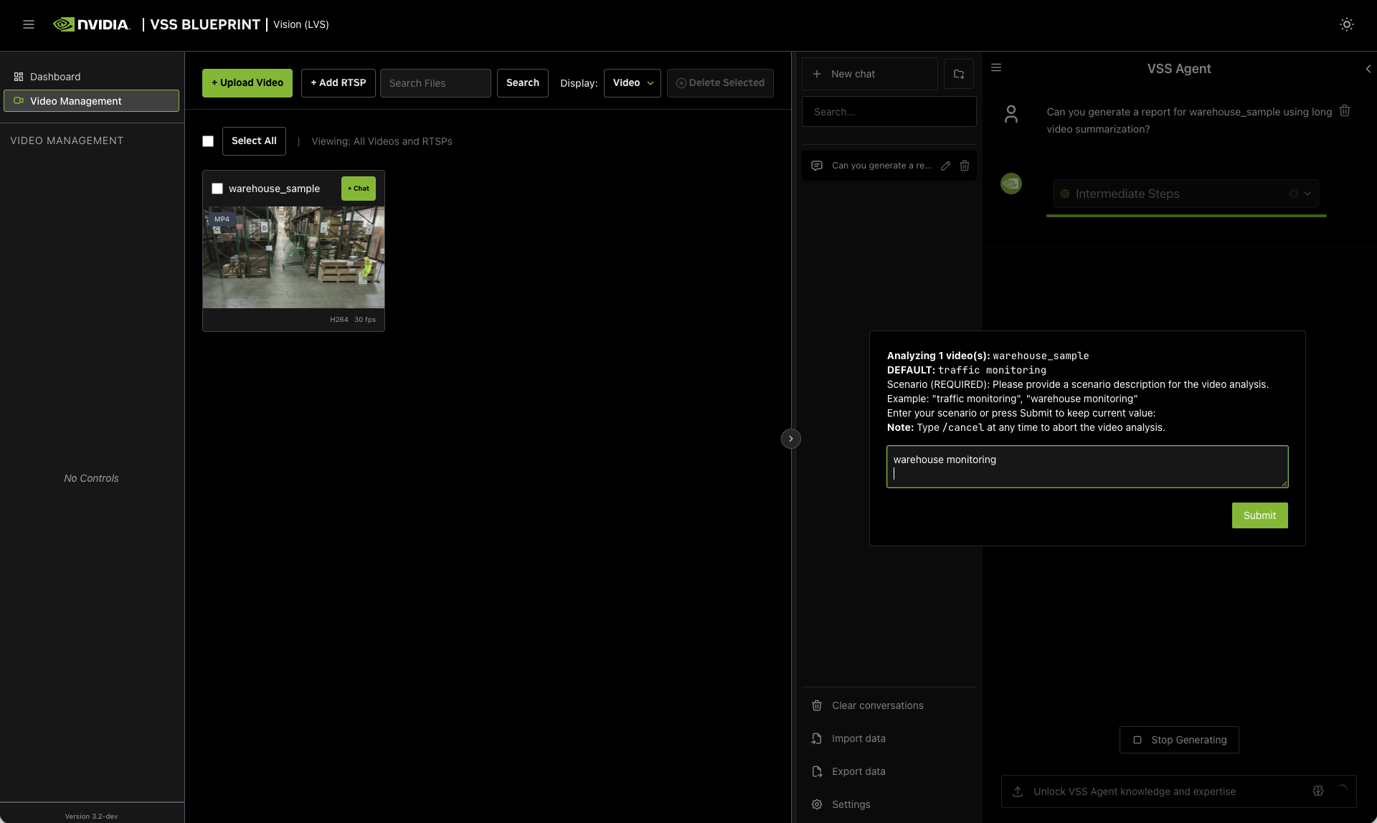Tick the select-all checkbox
Viewport: 1377px width, 823px height.
208,141
